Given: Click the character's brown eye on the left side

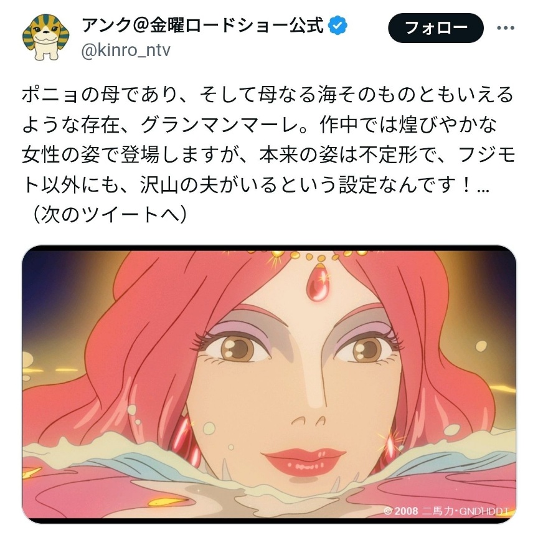Looking at the screenshot, I should coord(237,348).
